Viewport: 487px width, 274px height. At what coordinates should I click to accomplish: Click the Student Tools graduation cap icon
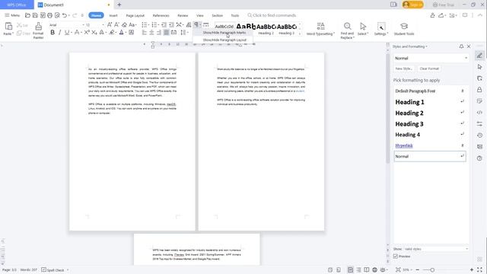click(x=404, y=26)
